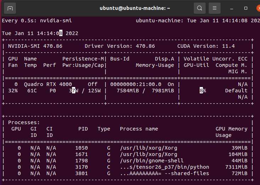Click the Memory-Usage column header

point(155,65)
